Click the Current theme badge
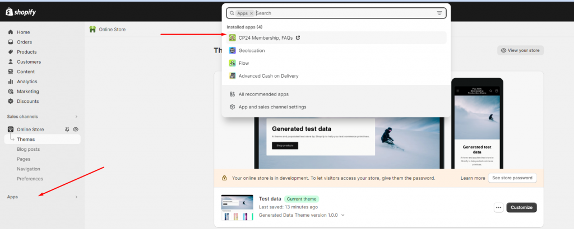 click(x=302, y=199)
